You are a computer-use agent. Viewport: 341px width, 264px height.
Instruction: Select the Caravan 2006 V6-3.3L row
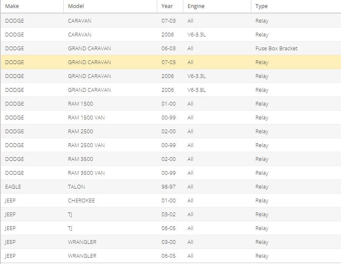[171, 34]
